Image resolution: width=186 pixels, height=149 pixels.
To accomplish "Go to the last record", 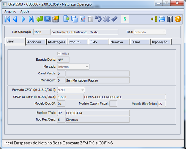I will tap(31, 19).
